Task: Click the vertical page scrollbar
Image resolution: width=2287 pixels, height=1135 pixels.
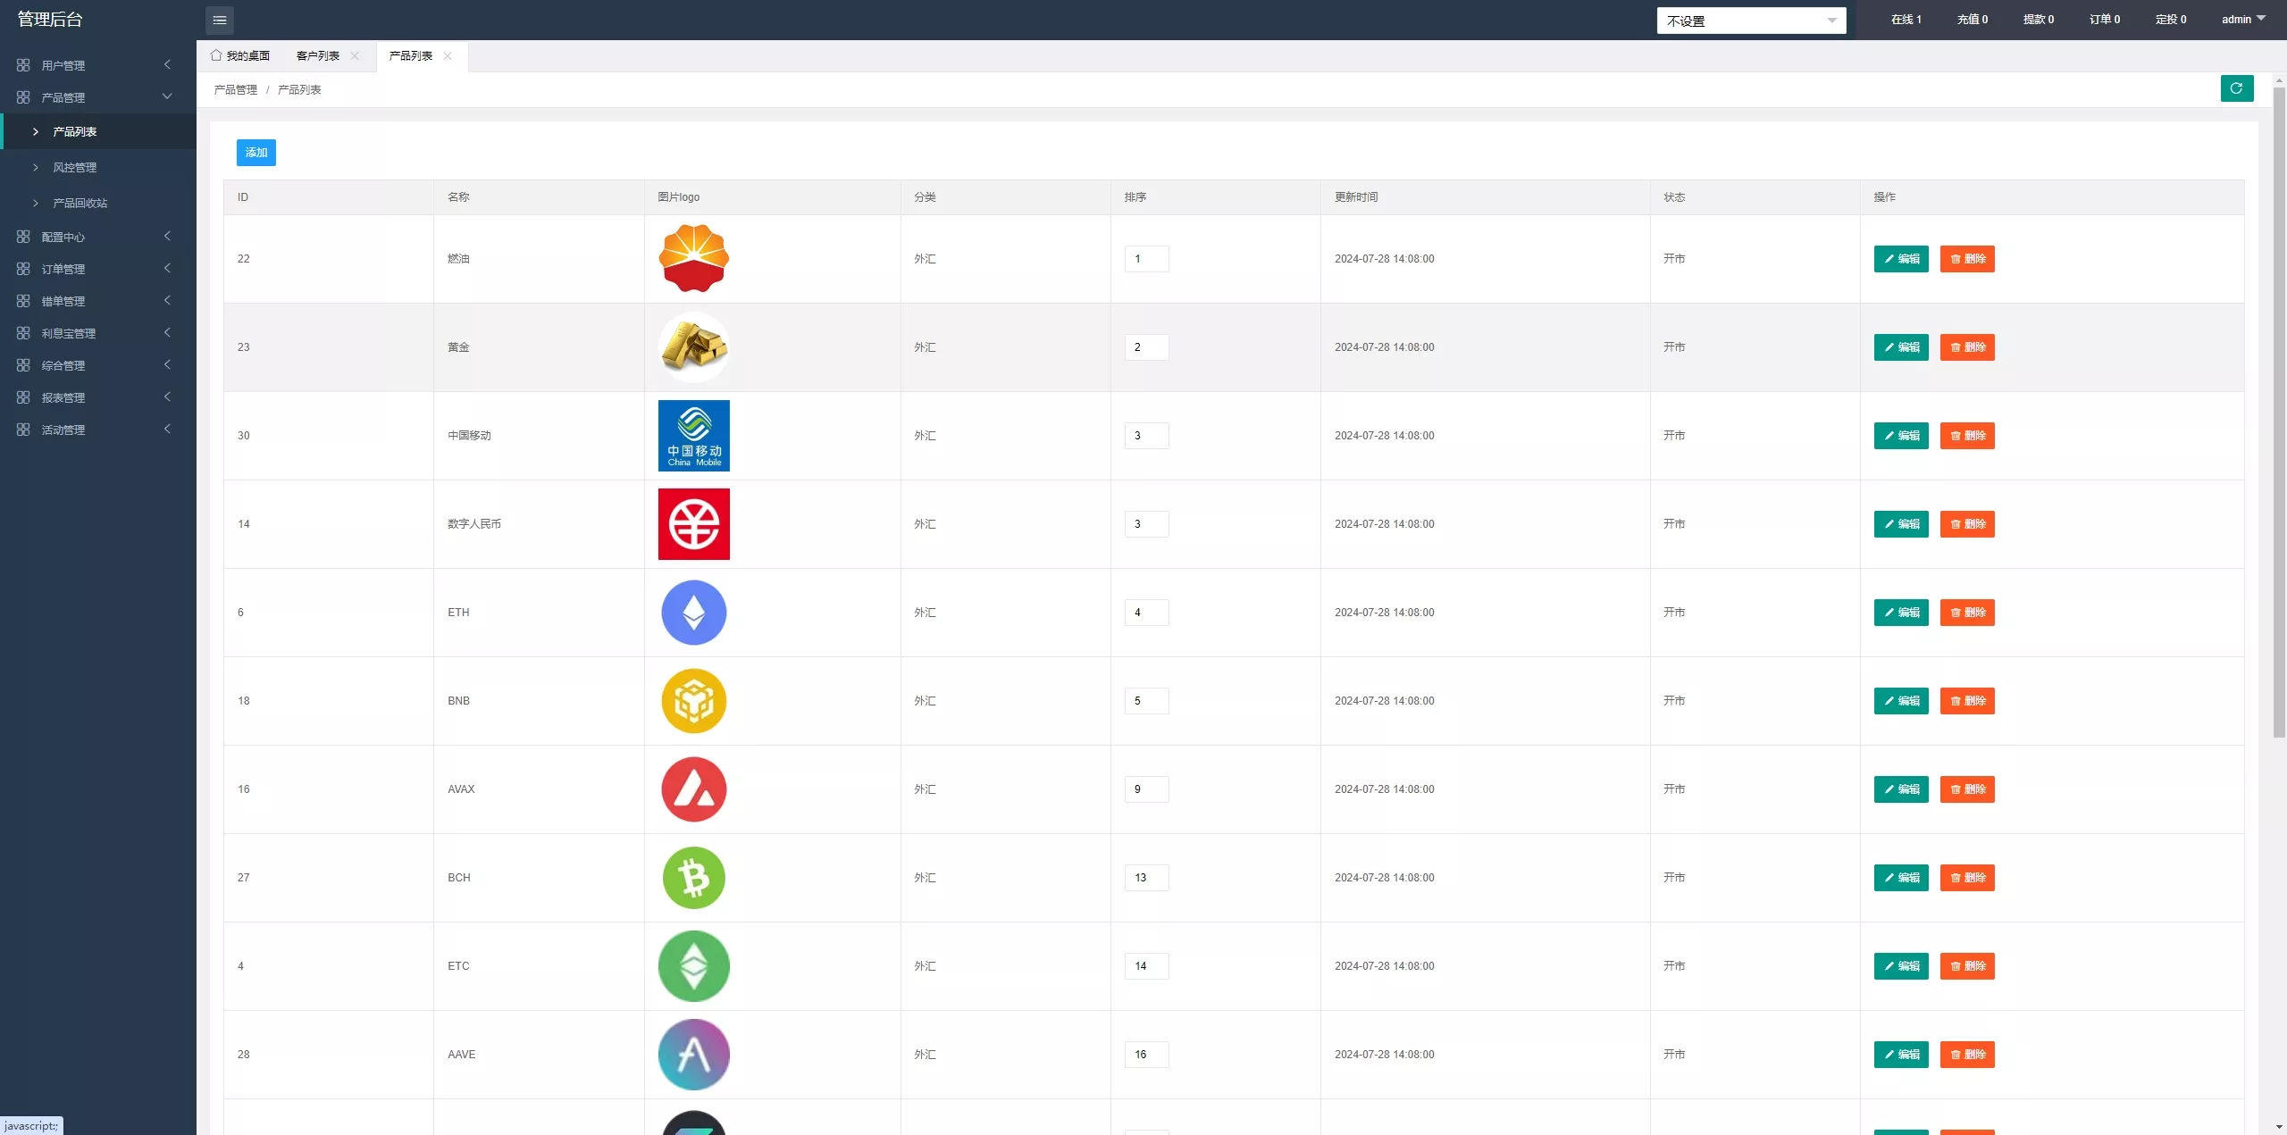Action: [x=2278, y=411]
